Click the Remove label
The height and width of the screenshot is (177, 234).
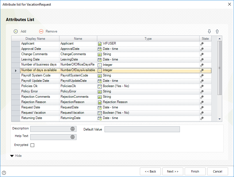[x=52, y=31]
